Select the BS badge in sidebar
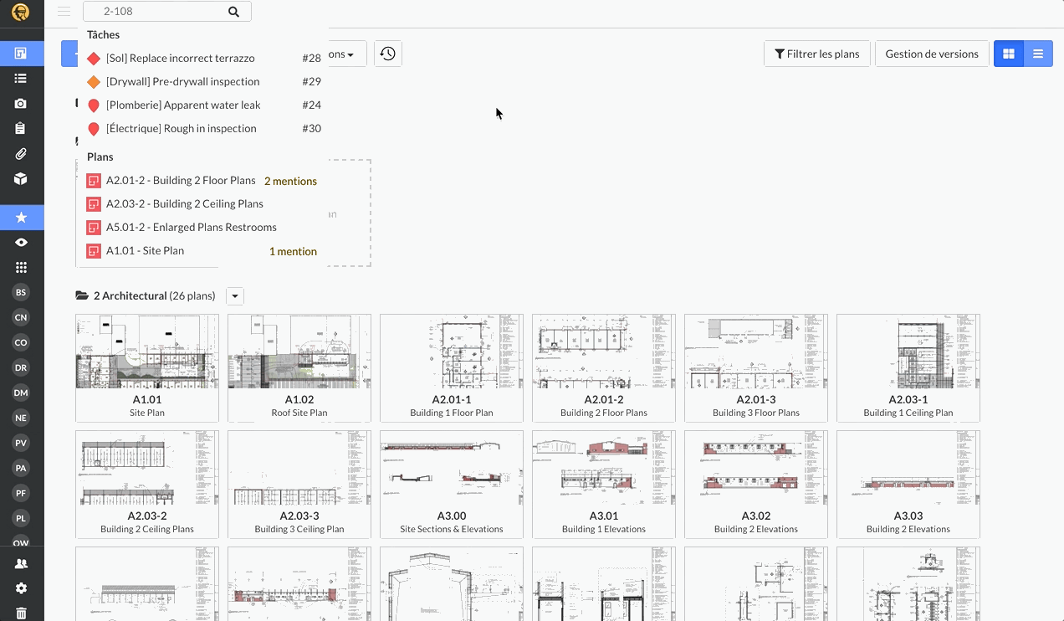This screenshot has width=1064, height=621. point(21,292)
